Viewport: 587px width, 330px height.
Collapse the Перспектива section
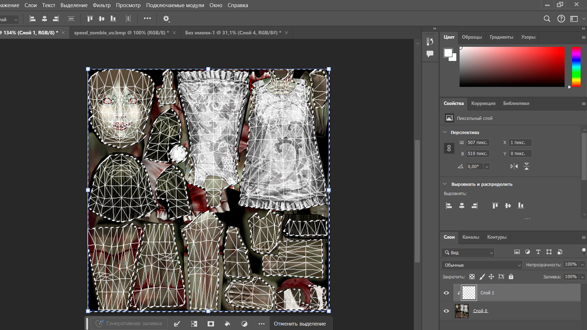click(445, 132)
